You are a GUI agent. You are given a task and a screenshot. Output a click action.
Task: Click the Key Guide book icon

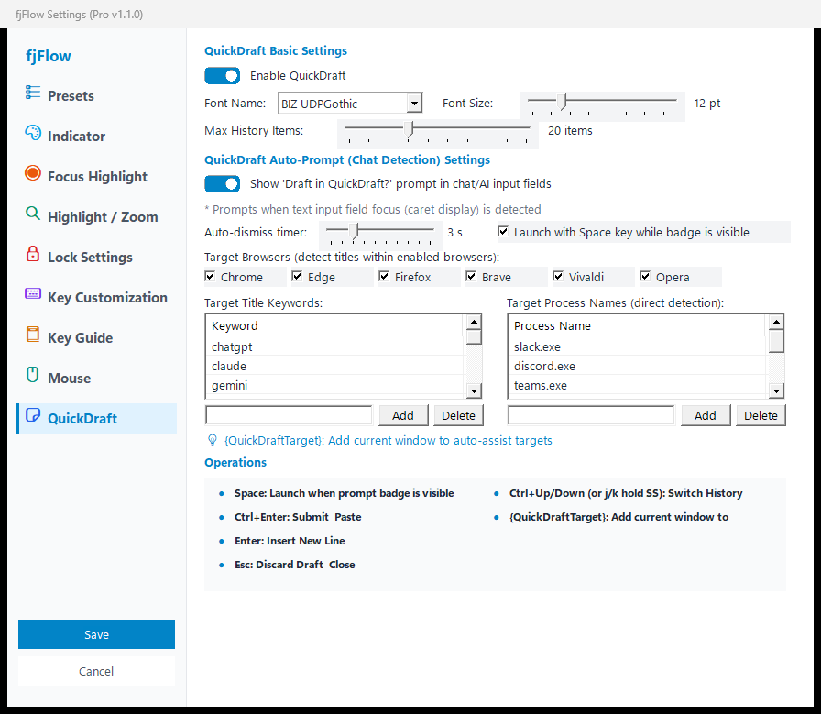coord(32,335)
